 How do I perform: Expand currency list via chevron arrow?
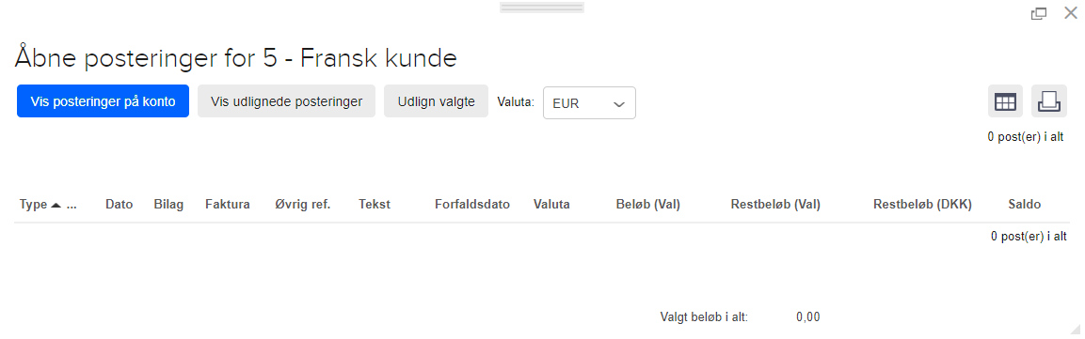[x=619, y=103]
